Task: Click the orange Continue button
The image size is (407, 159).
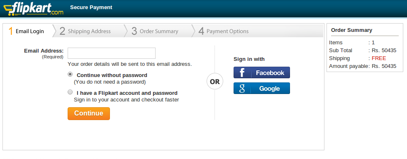Action: point(89,113)
